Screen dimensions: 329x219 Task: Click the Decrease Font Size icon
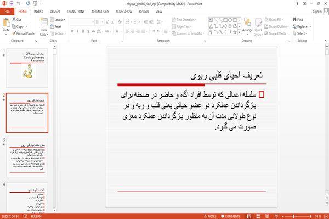pos(112,22)
